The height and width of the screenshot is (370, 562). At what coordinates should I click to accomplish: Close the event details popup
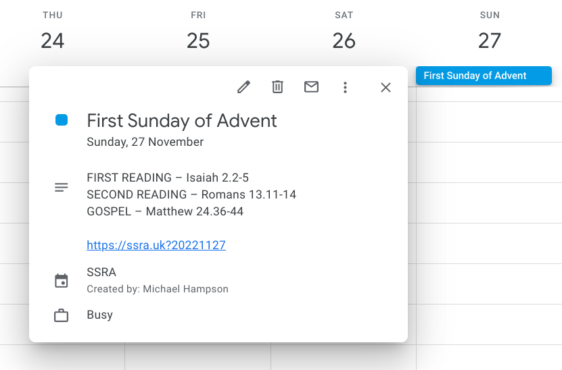[385, 87]
